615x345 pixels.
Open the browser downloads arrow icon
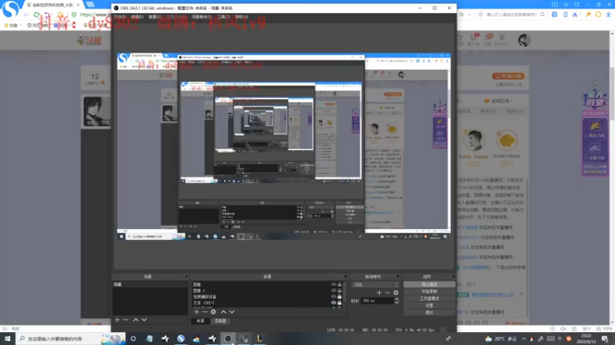pyautogui.click(x=608, y=15)
